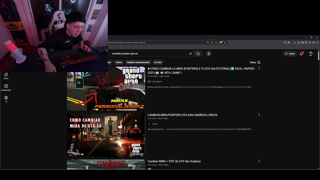Image resolution: width=320 pixels, height=180 pixels.
Task: Open Suscripciones in the sidebar
Action: [x=6, y=87]
